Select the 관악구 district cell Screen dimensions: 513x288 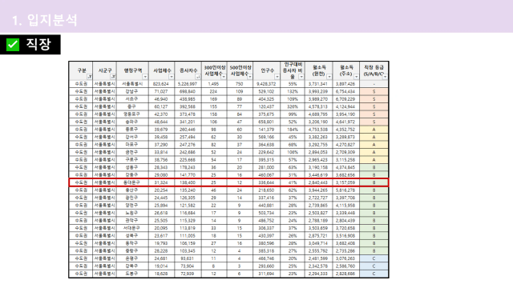click(x=132, y=221)
